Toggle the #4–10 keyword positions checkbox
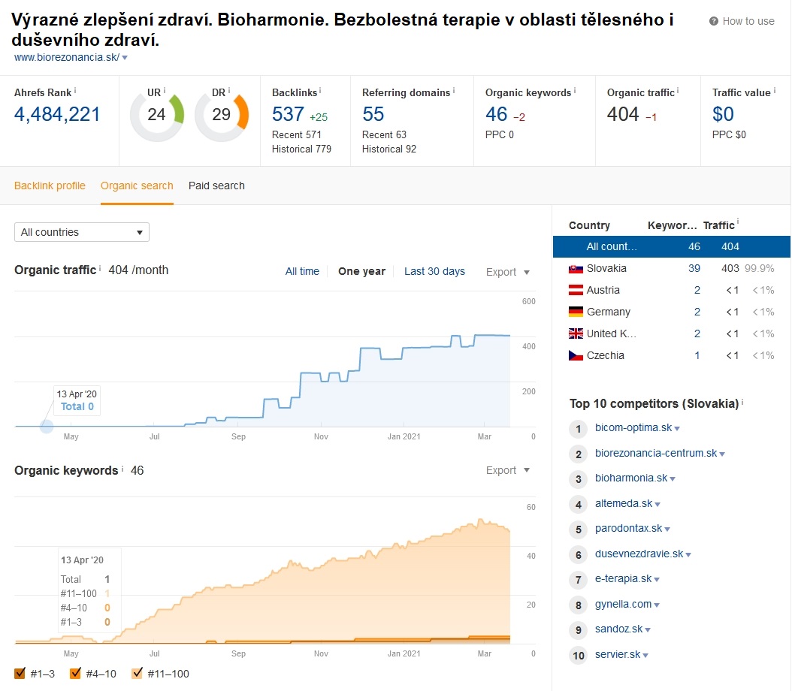This screenshot has height=691, width=792. pos(76,673)
